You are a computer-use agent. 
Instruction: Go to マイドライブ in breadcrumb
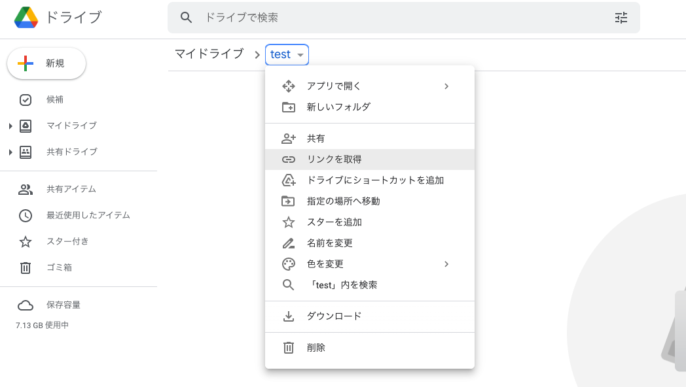[209, 54]
